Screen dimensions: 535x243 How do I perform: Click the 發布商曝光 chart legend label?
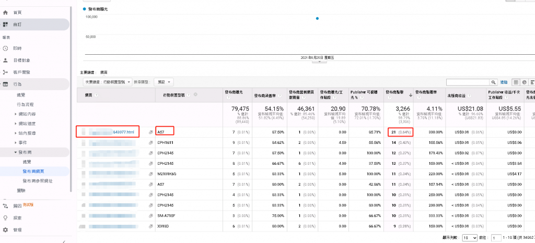[x=98, y=9]
